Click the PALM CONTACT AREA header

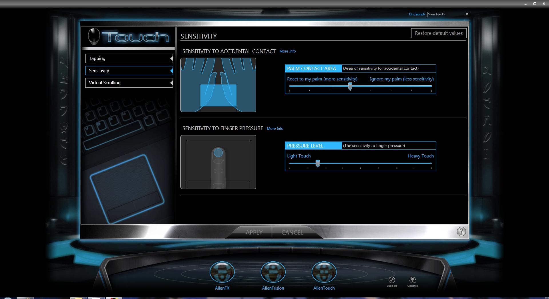[313, 68]
